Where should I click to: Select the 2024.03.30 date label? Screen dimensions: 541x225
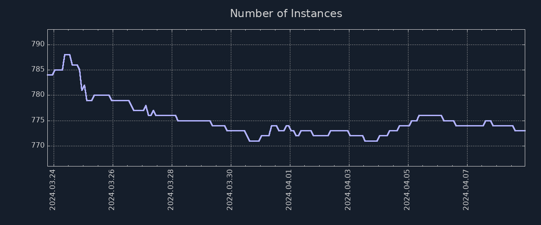point(230,189)
